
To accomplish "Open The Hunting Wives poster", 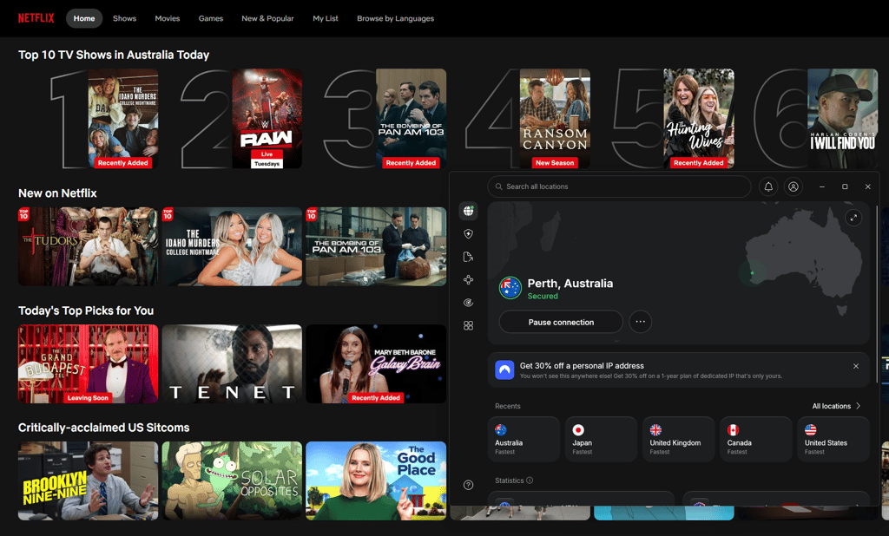I will coord(699,119).
